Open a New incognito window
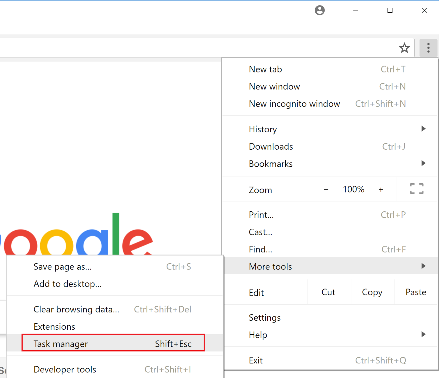The width and height of the screenshot is (439, 378). tap(294, 104)
